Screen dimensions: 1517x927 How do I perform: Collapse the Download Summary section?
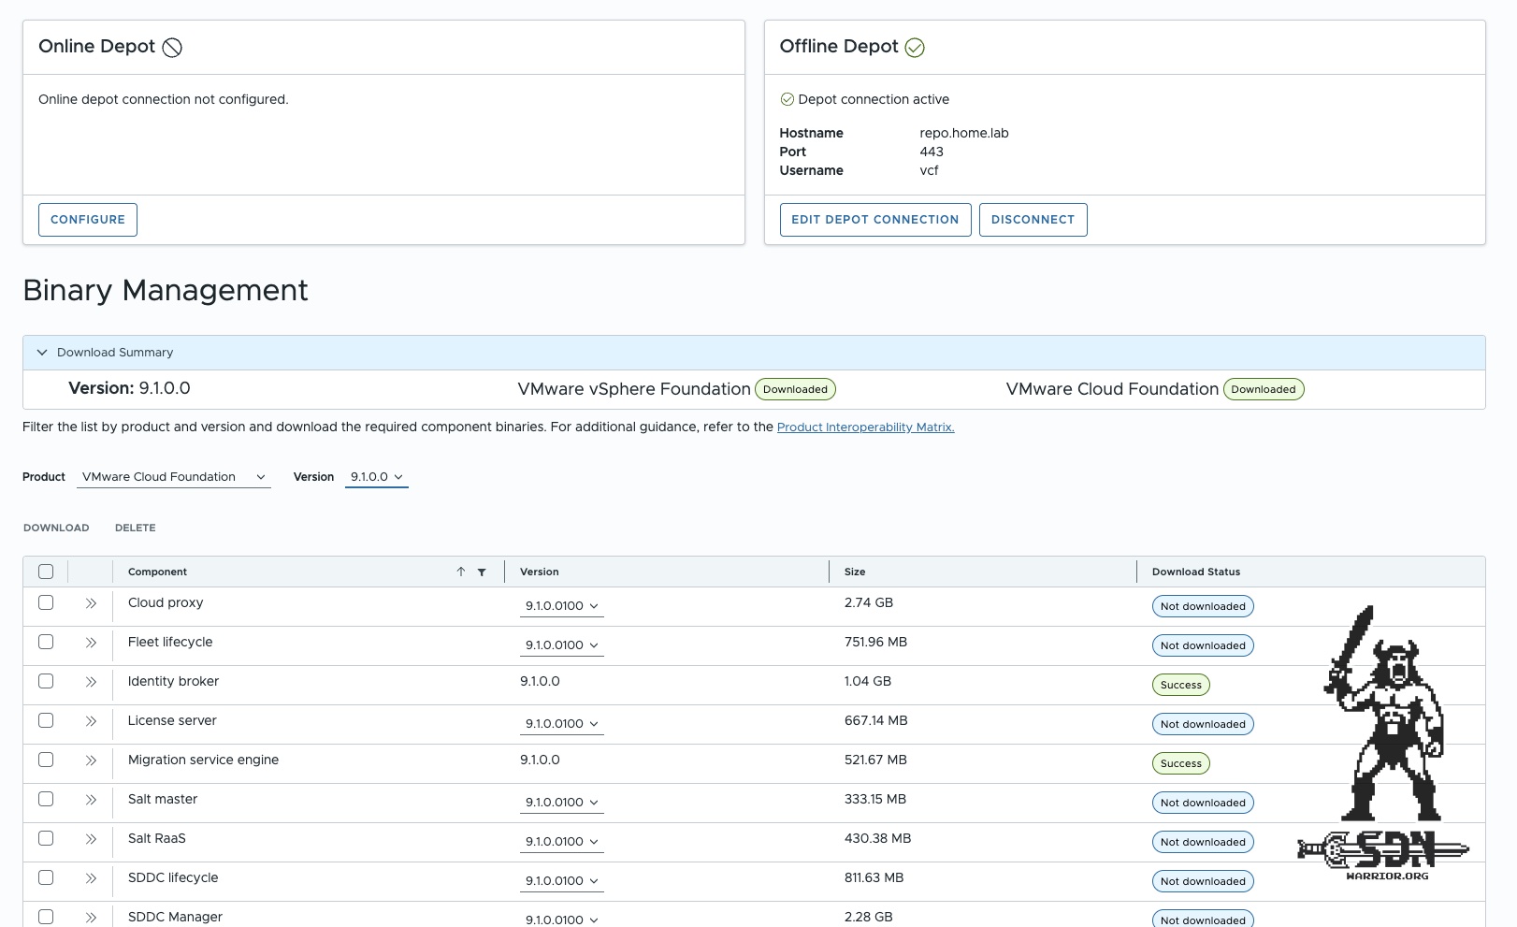click(42, 353)
